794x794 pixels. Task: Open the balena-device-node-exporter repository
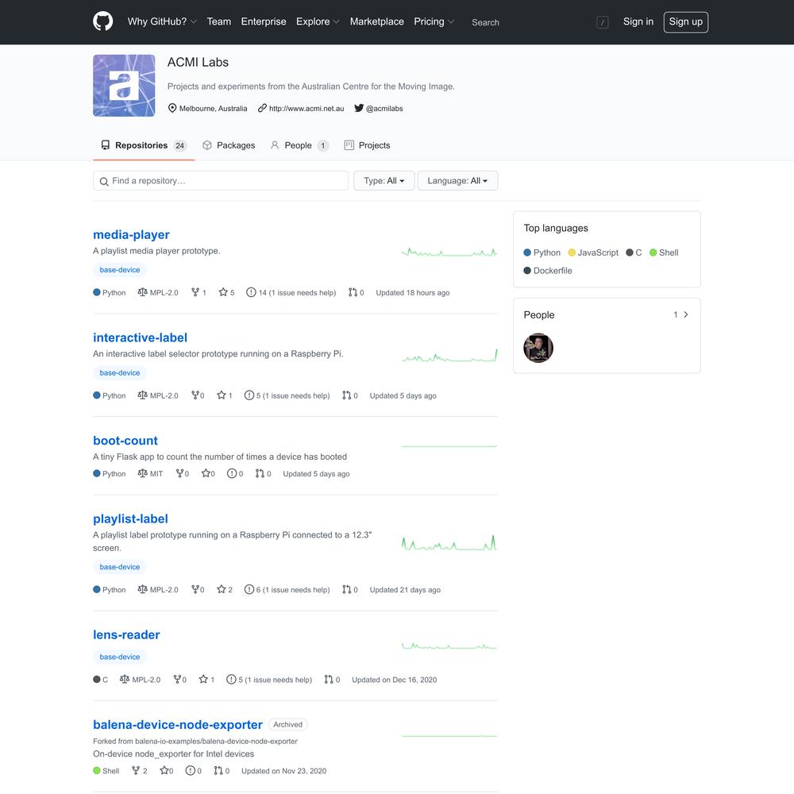[178, 725]
